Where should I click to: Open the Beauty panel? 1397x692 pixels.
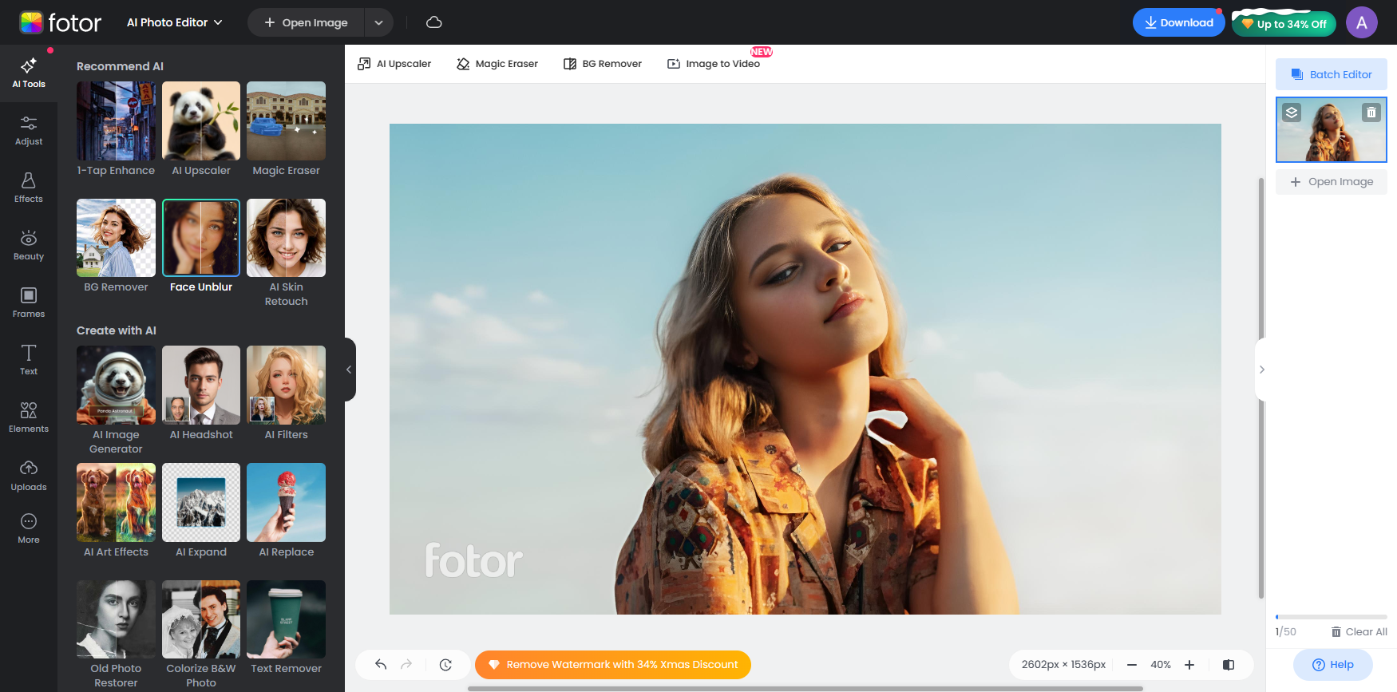coord(29,246)
